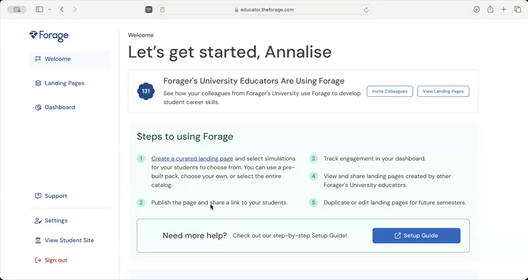Click the educator.theforage.com address field

(x=264, y=10)
